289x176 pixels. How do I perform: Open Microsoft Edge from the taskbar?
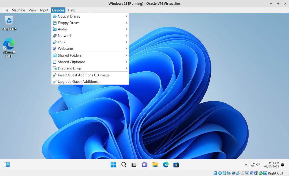(x=165, y=165)
